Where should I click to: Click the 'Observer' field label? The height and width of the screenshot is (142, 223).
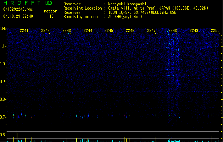[x=72, y=4]
